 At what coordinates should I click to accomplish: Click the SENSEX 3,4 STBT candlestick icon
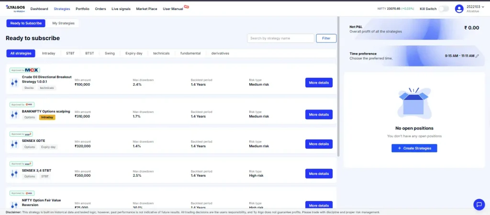[14, 174]
